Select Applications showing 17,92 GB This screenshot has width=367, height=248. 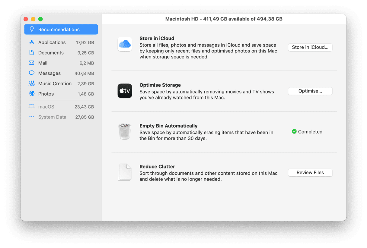(52, 42)
